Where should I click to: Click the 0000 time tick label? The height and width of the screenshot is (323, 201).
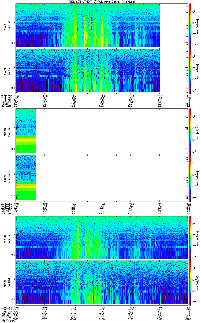16,319
